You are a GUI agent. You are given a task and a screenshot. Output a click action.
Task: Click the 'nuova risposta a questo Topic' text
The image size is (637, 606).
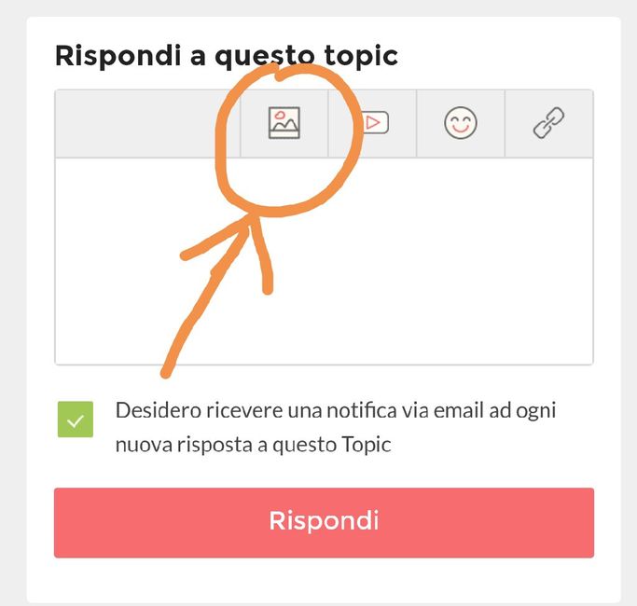click(x=253, y=445)
